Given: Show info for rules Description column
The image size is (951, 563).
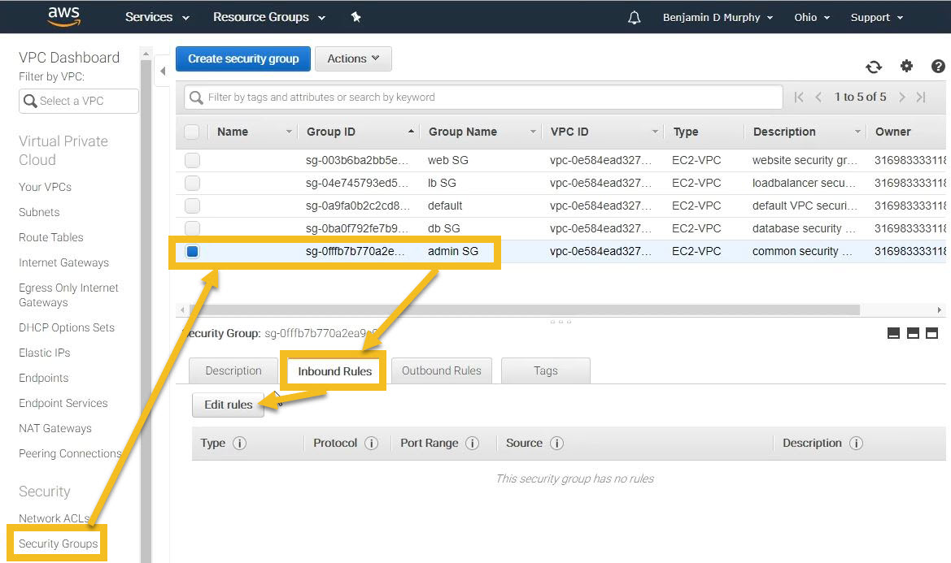Looking at the screenshot, I should 856,443.
